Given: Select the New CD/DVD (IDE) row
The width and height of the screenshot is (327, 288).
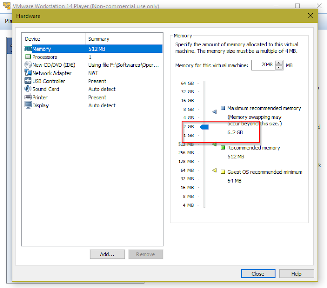Looking at the screenshot, I should pos(93,65).
